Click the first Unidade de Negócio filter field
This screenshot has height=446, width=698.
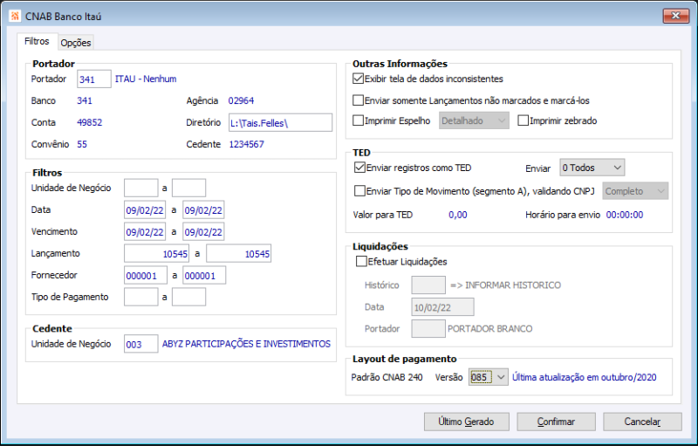pyautogui.click(x=141, y=188)
